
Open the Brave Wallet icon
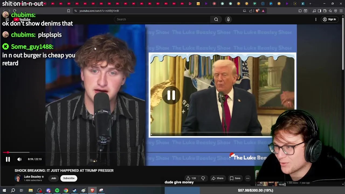[x=325, y=11]
